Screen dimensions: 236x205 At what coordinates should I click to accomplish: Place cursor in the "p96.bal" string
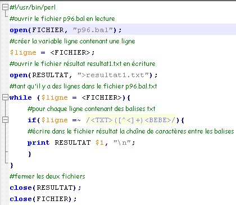93,30
